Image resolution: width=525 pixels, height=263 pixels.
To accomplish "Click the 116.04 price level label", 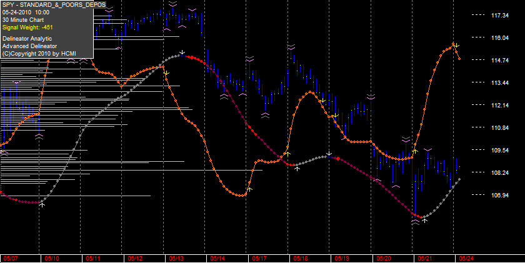I will point(500,38).
